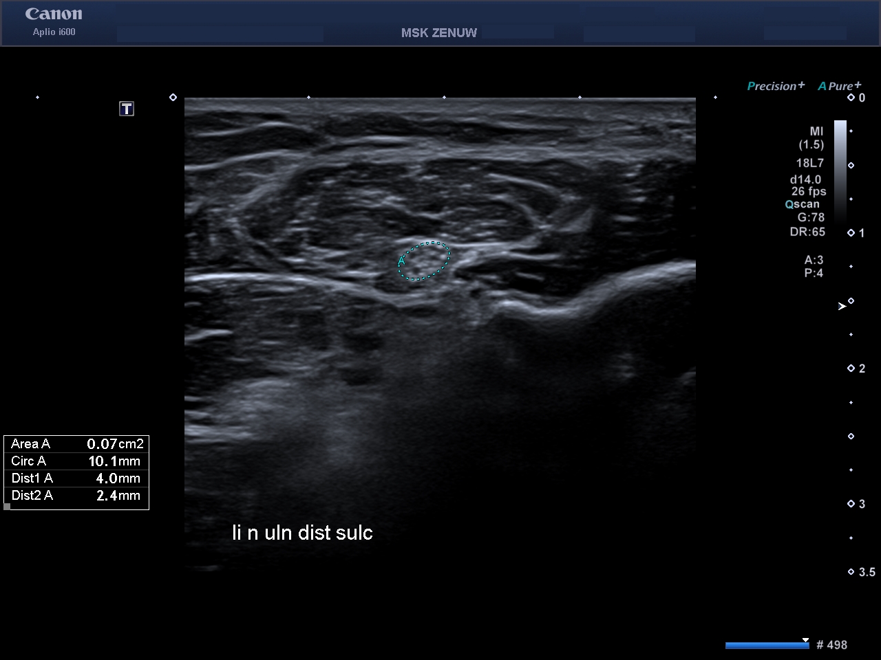Click the focus position arrow marker
This screenshot has height=660, width=881.
point(842,306)
